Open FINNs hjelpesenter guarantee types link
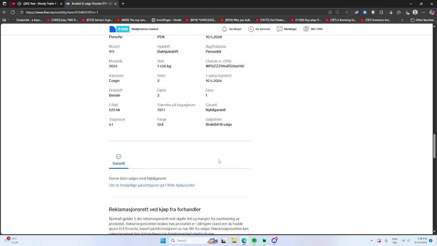The width and height of the screenshot is (437, 246). tap(152, 185)
